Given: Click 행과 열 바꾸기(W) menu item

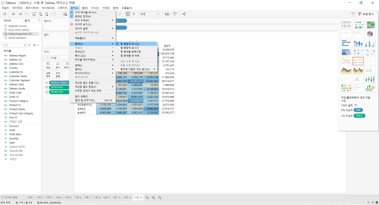Looking at the screenshot, I should (92, 100).
